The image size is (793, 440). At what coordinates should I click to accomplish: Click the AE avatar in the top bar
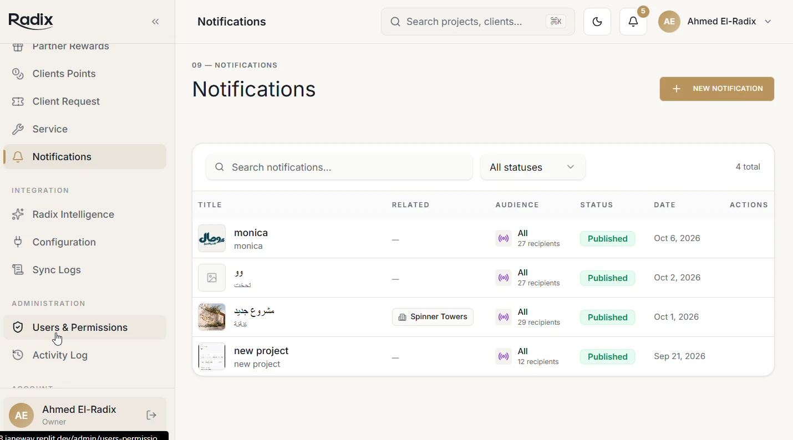point(669,22)
